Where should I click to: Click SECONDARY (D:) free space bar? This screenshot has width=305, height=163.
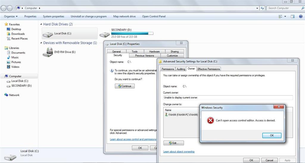click(132, 33)
